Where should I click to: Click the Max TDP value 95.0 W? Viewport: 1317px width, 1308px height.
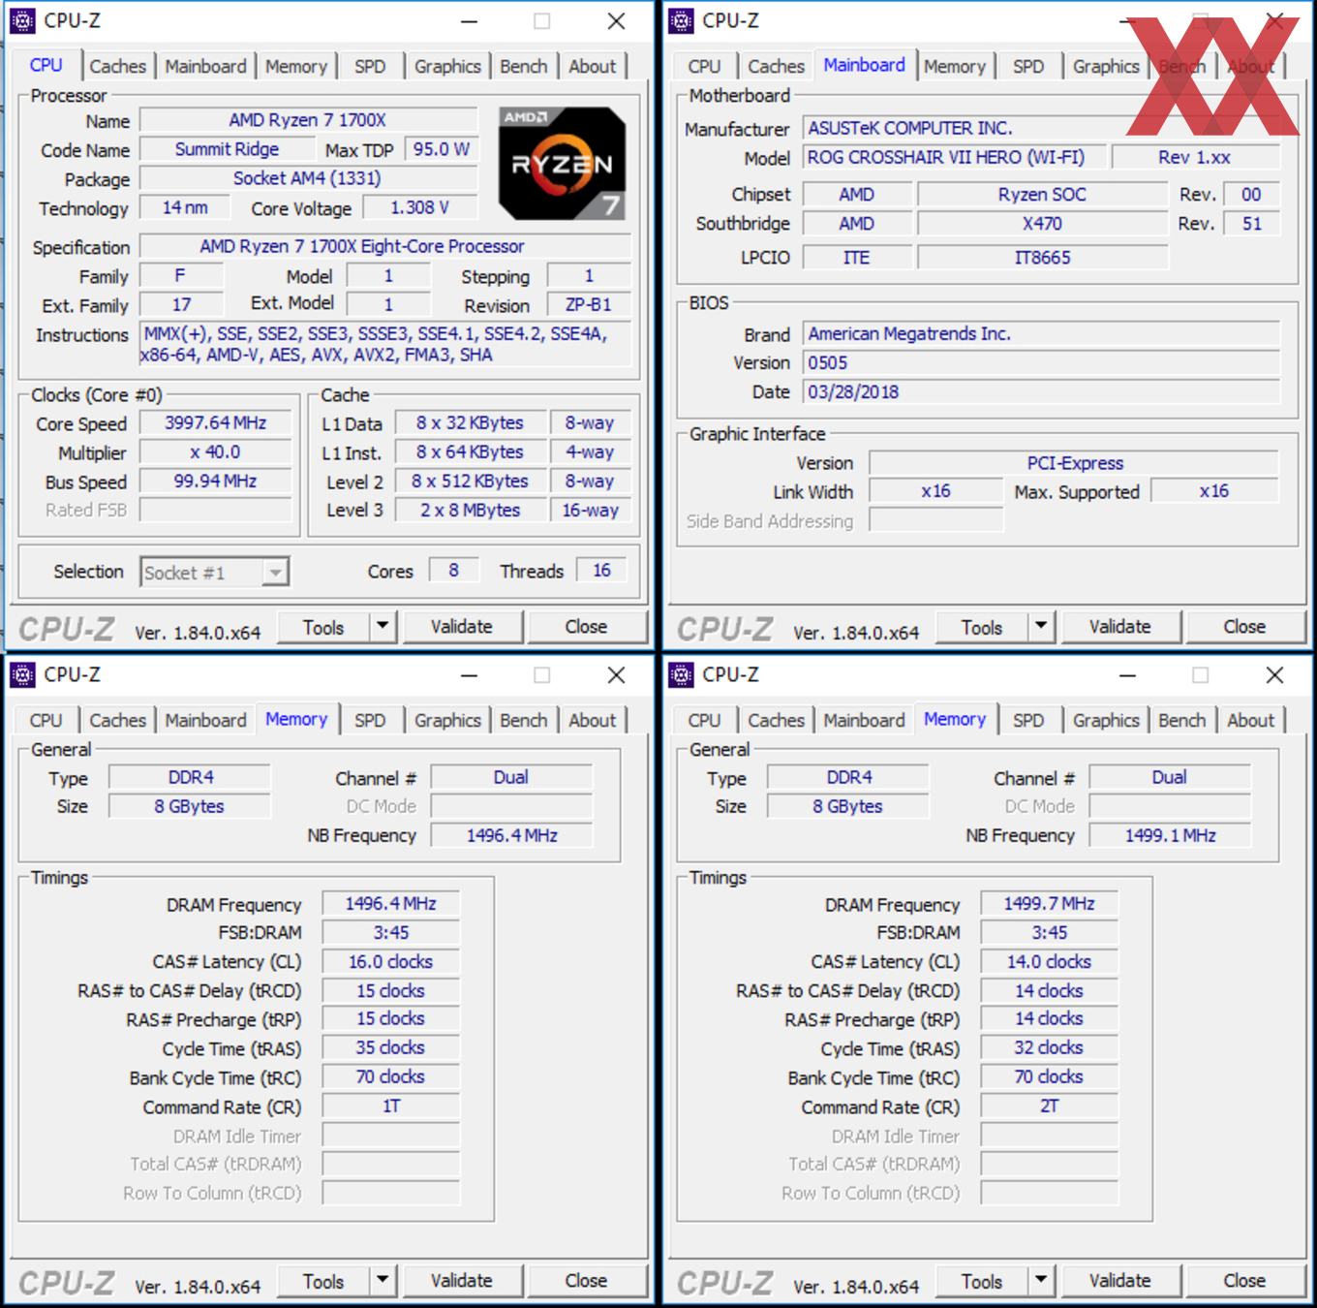441,149
